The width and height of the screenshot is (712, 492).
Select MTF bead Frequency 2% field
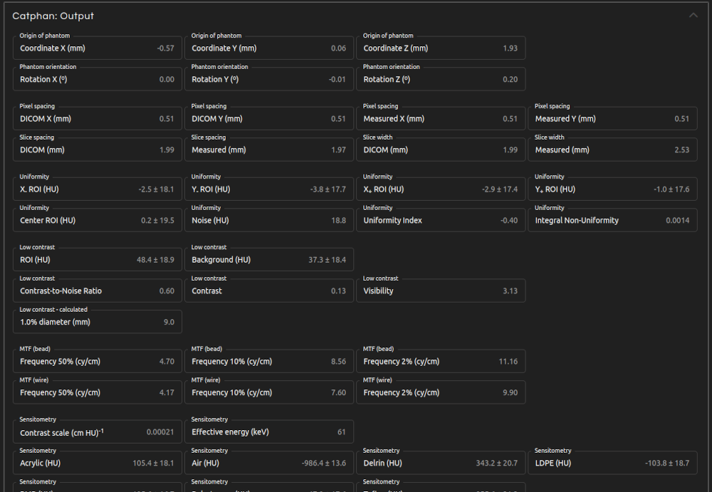(441, 361)
